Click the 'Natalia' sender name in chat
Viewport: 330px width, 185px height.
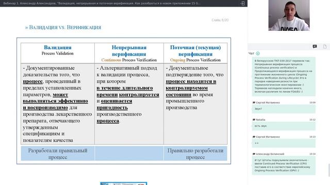click(x=260, y=120)
